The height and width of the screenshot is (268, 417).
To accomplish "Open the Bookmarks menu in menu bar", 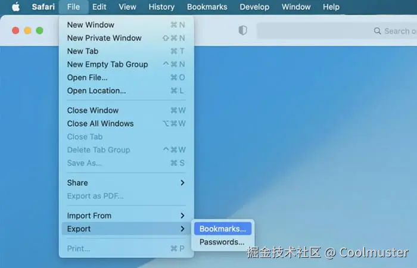I will [x=207, y=7].
